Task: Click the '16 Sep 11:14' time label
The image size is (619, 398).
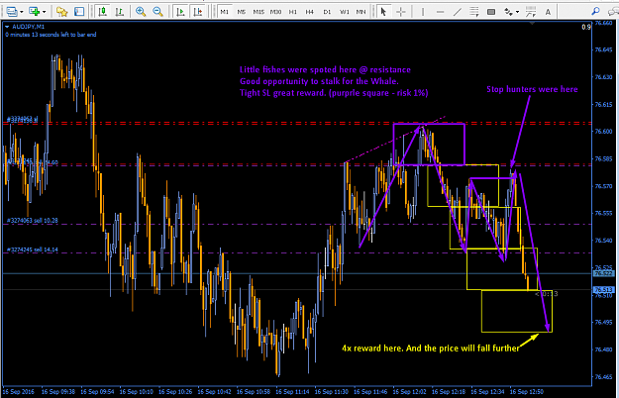Action: [292, 392]
